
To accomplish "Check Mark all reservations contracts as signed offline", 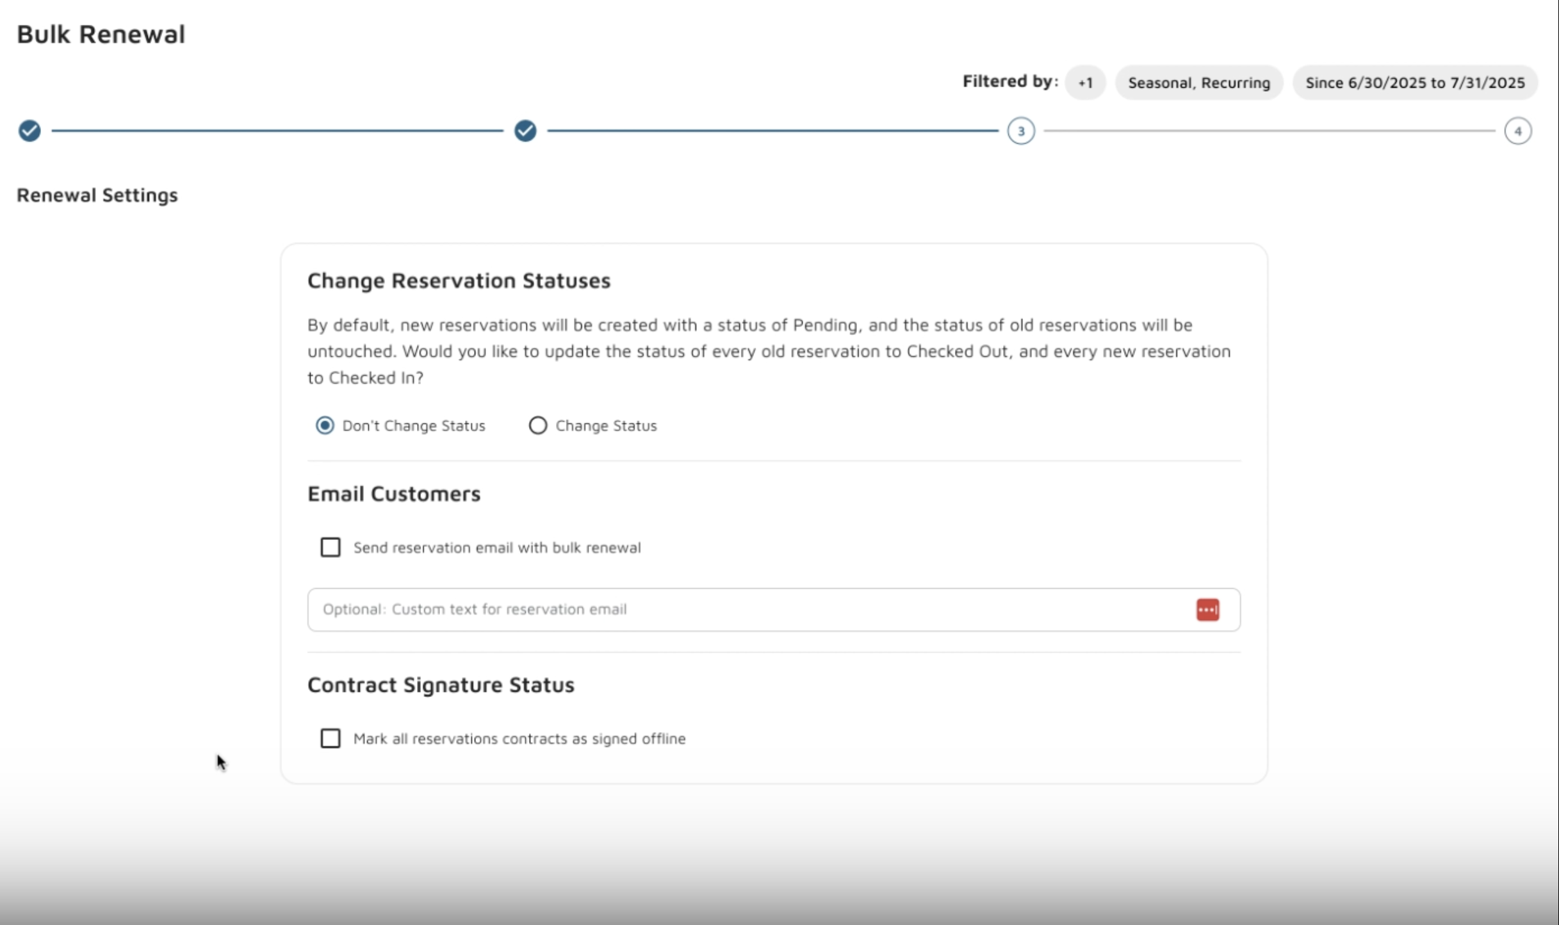I will 331,738.
